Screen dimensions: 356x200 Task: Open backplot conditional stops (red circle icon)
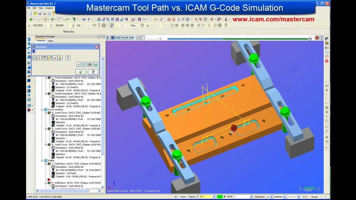coord(317,37)
